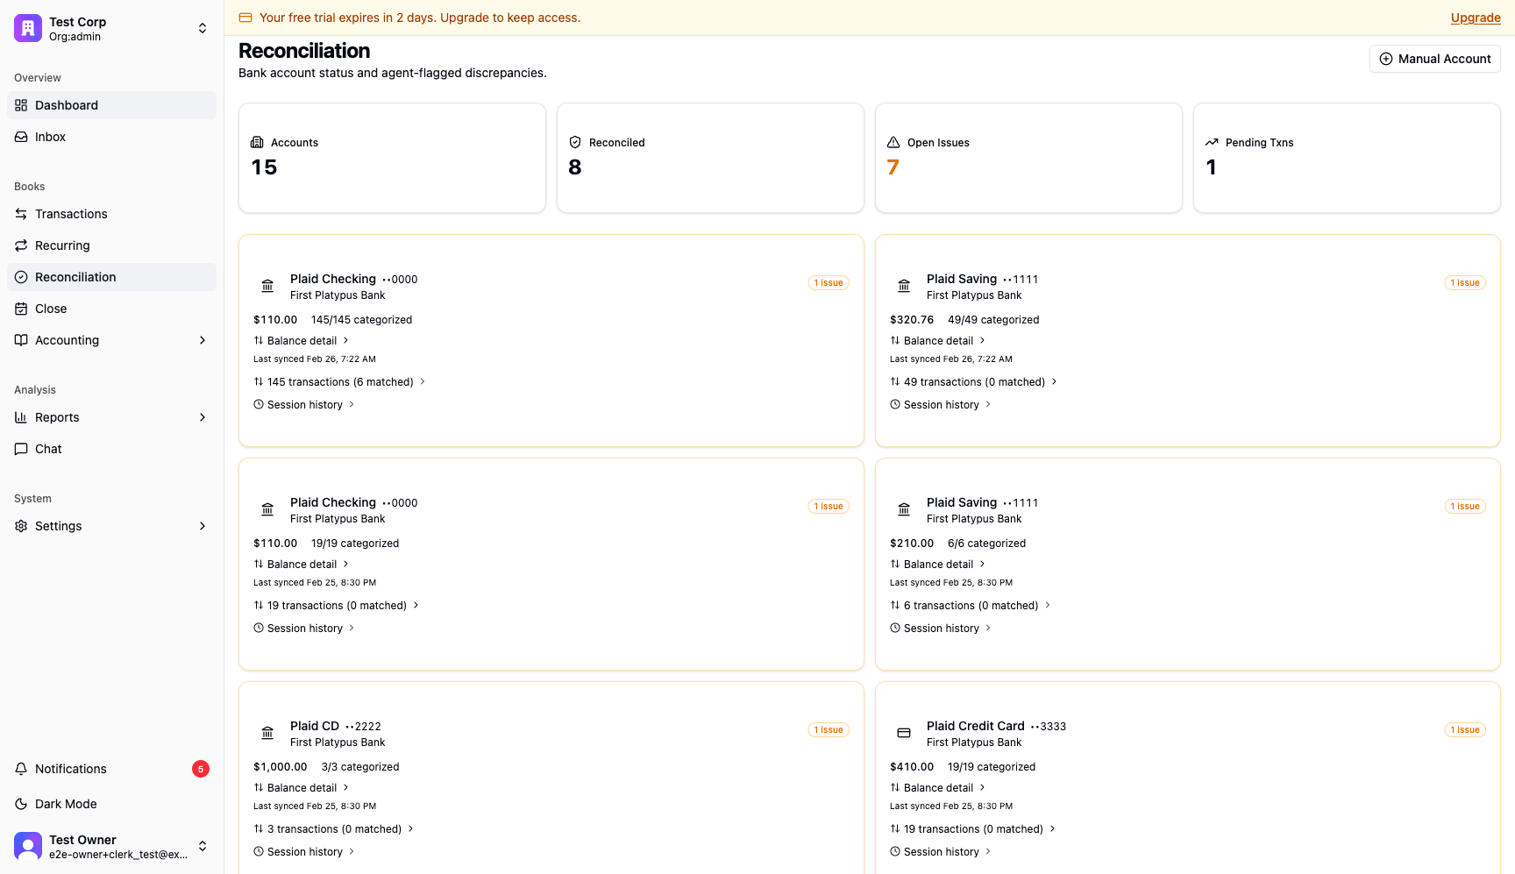Follow the Upgrade link in trial banner
The height and width of the screenshot is (874, 1515).
point(1476,18)
